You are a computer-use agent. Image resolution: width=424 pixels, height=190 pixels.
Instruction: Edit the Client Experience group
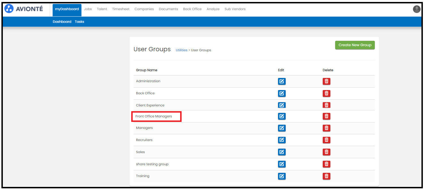281,105
